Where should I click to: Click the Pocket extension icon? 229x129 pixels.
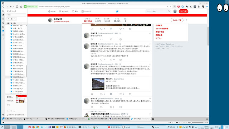point(179,6)
